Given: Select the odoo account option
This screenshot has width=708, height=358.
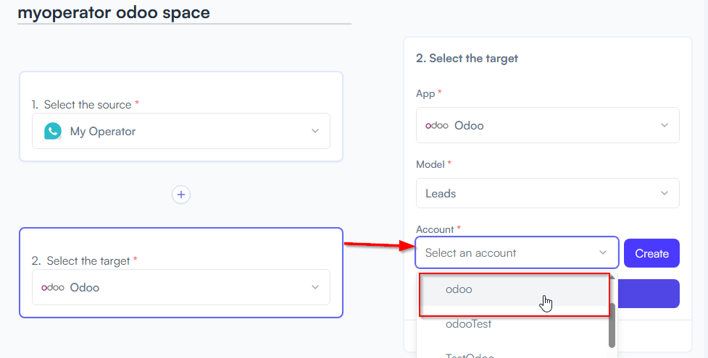Looking at the screenshot, I should 459,289.
